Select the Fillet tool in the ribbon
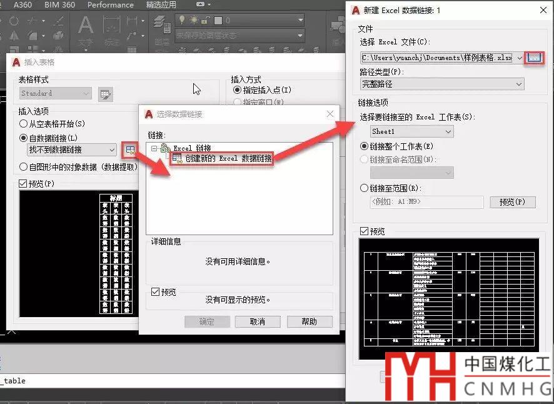554x404 pixels. pyautogui.click(x=33, y=36)
